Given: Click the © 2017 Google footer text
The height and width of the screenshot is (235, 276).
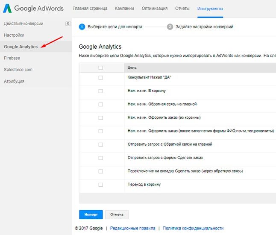Looking at the screenshot, I should [x=89, y=228].
